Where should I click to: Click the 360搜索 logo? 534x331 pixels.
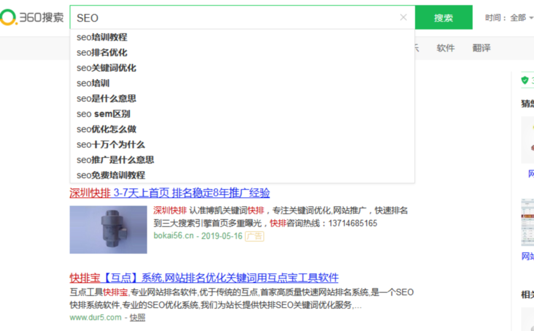32,17
